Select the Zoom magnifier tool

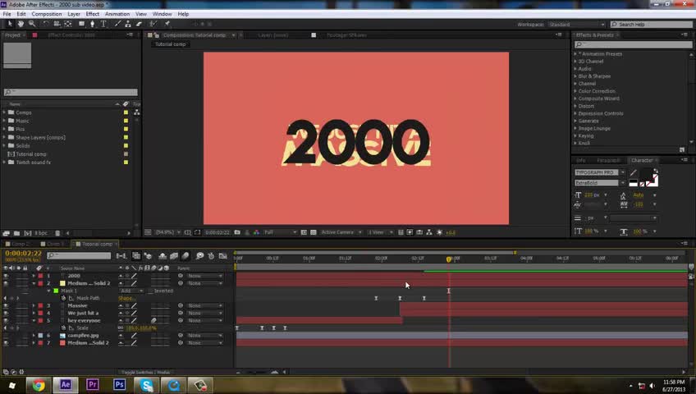[32, 24]
